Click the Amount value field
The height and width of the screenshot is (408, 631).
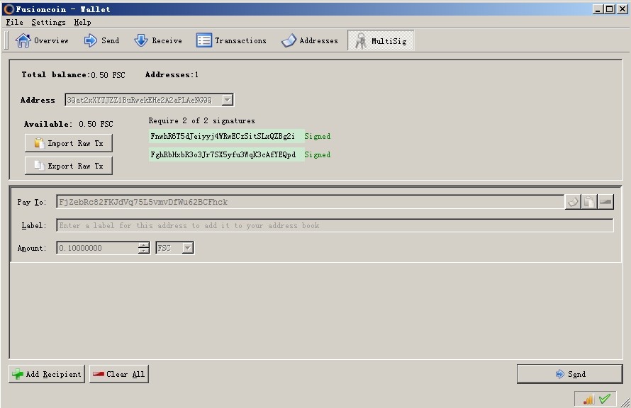pyautogui.click(x=98, y=248)
